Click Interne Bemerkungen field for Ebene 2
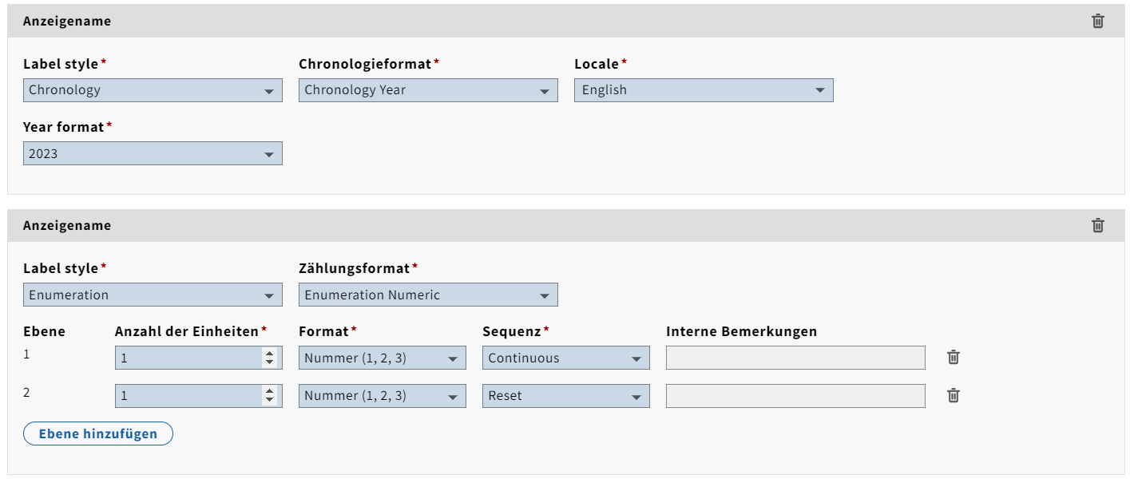 (x=795, y=396)
